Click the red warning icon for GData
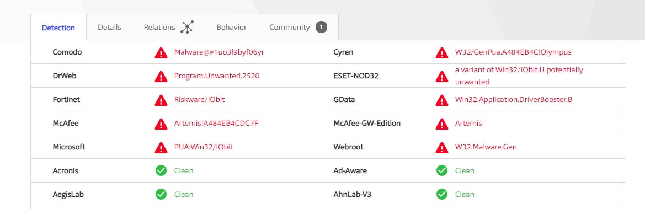645x209 pixels. [442, 100]
